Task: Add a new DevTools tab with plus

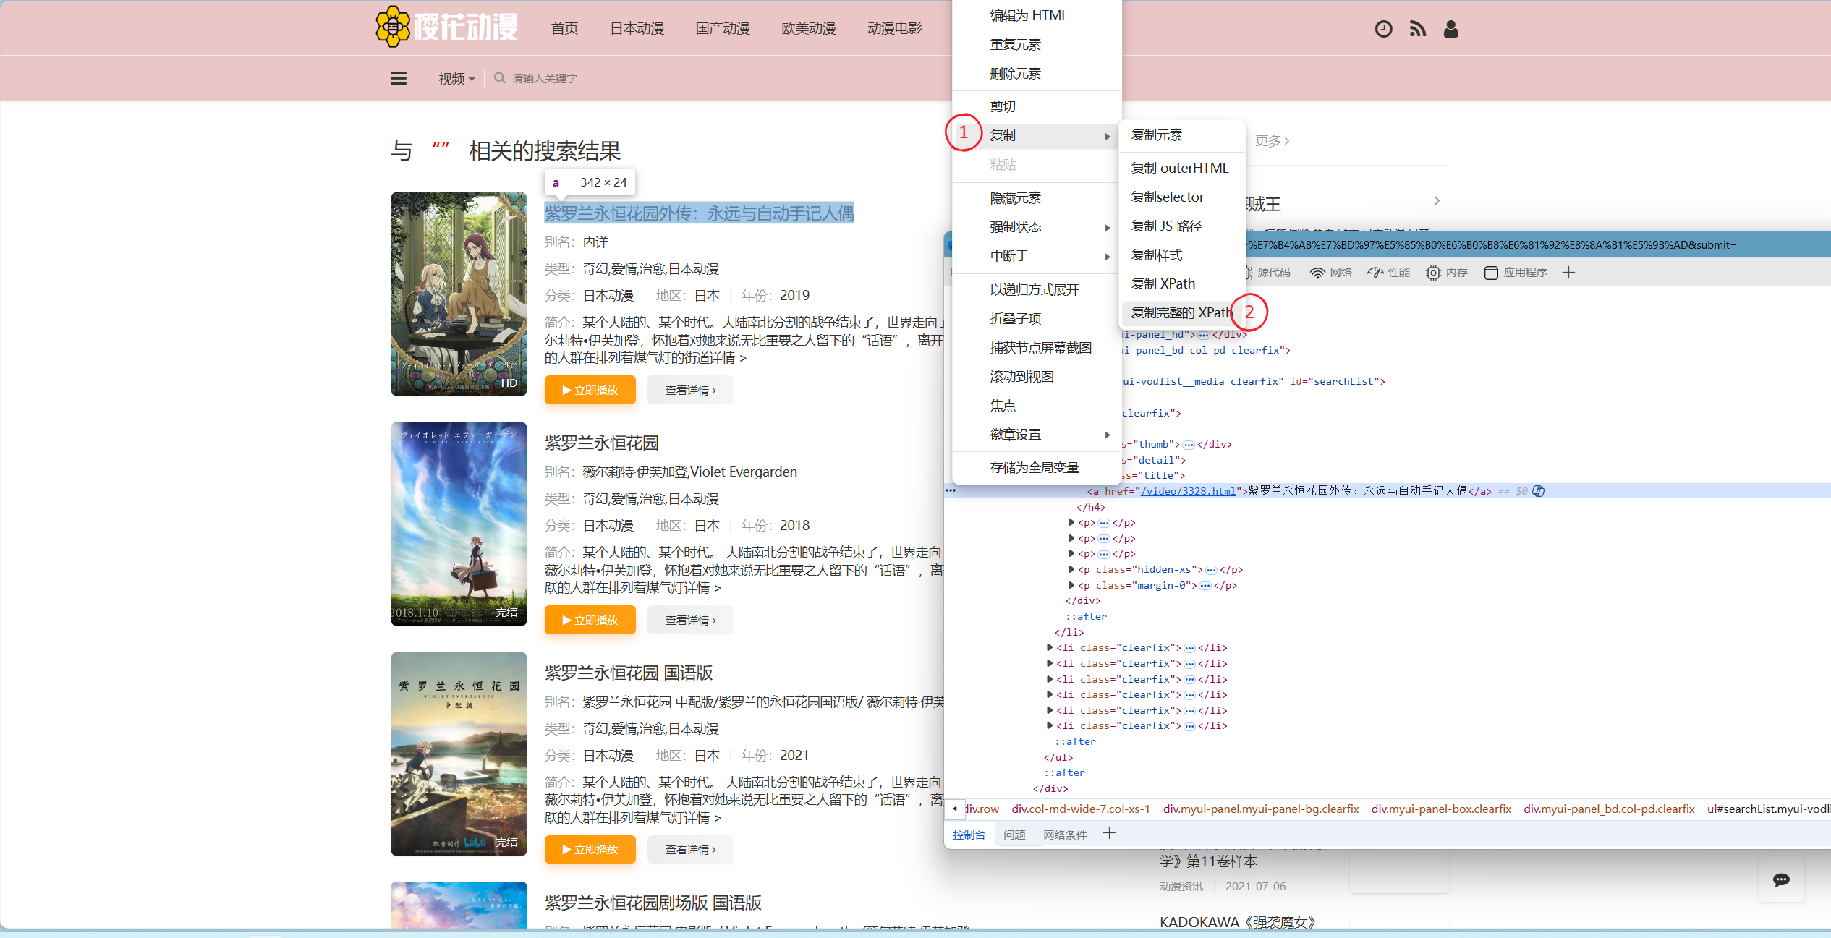Action: (1568, 273)
